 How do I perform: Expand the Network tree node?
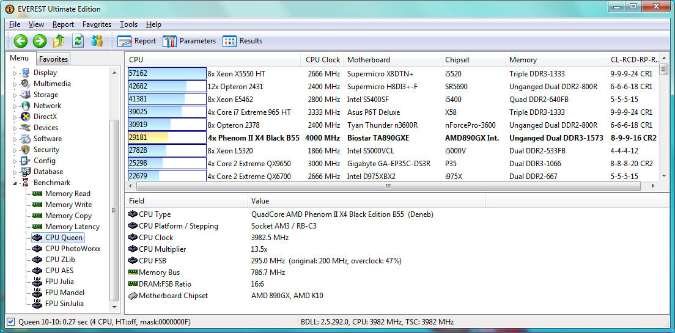coord(15,106)
